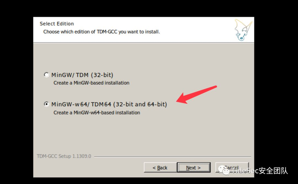This screenshot has height=184, width=298.
Task: Click the TideSec安全团队 watermark text
Action: click(x=259, y=171)
